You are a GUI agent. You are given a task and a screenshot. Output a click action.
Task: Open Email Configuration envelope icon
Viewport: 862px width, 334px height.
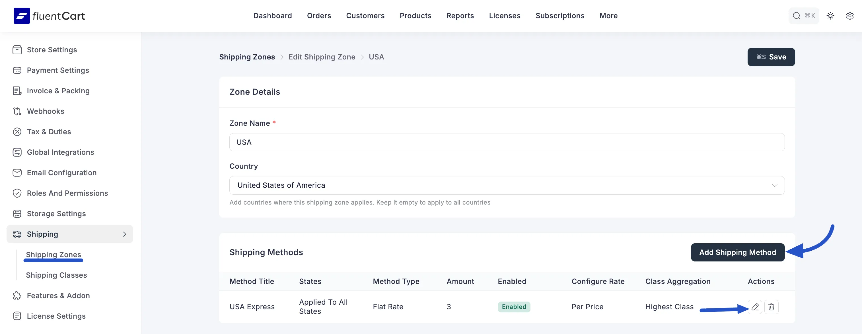click(x=17, y=172)
